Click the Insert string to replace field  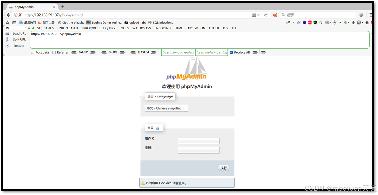coord(178,52)
